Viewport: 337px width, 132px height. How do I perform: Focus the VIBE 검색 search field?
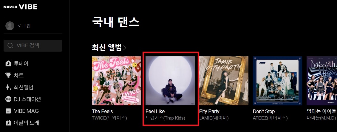point(33,46)
